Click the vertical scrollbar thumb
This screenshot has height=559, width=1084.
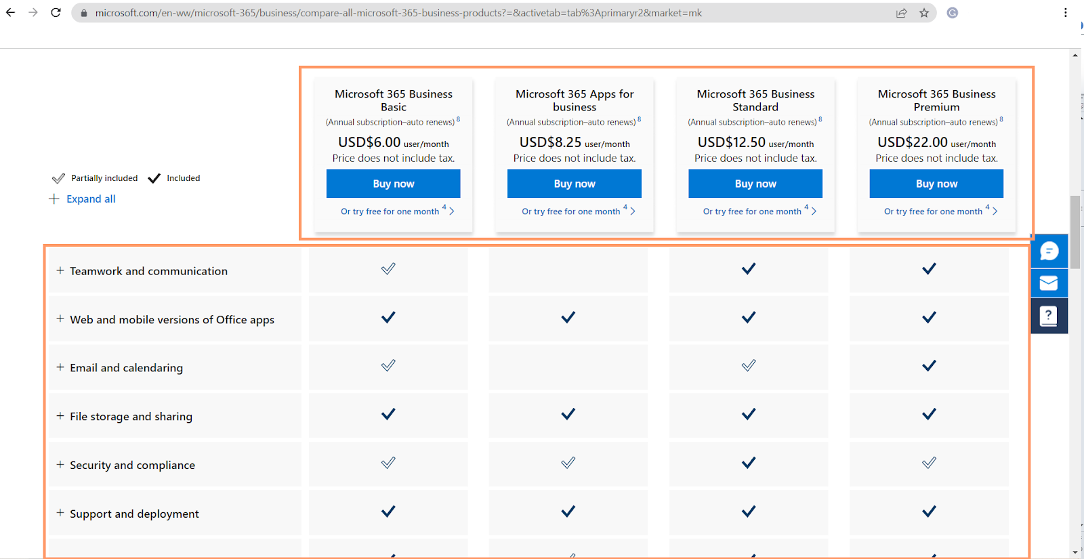click(1075, 232)
